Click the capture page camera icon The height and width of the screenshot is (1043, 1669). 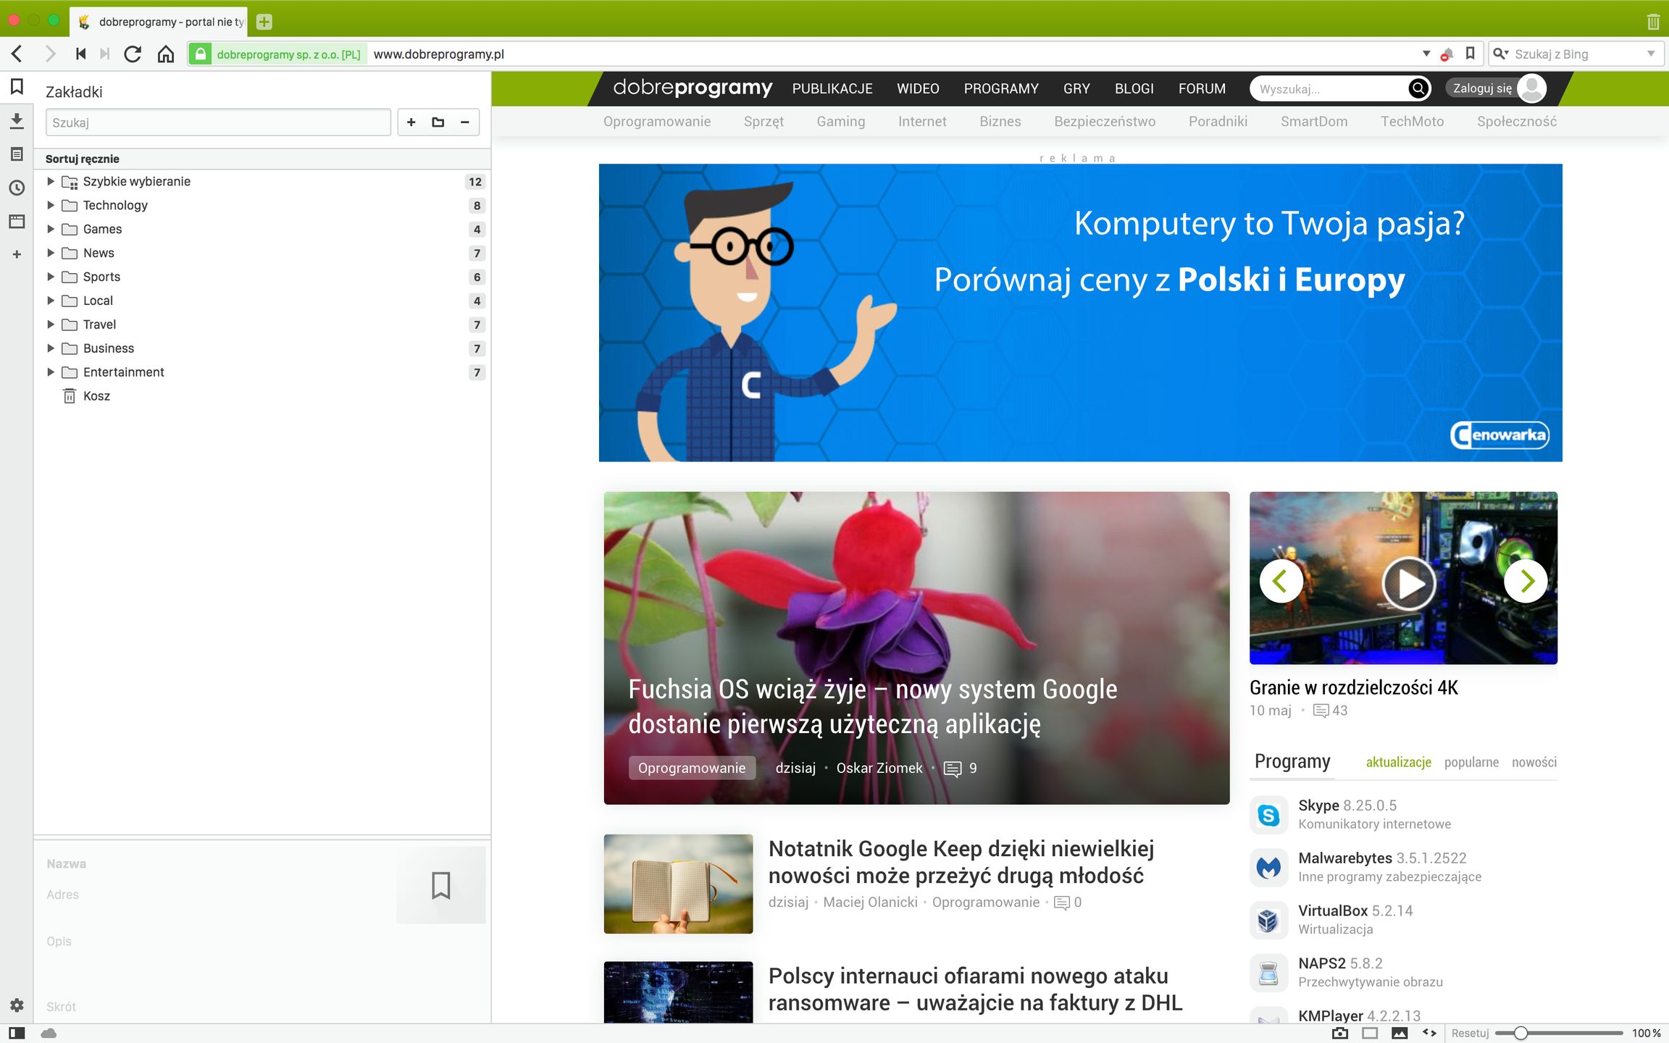[x=1340, y=1033]
